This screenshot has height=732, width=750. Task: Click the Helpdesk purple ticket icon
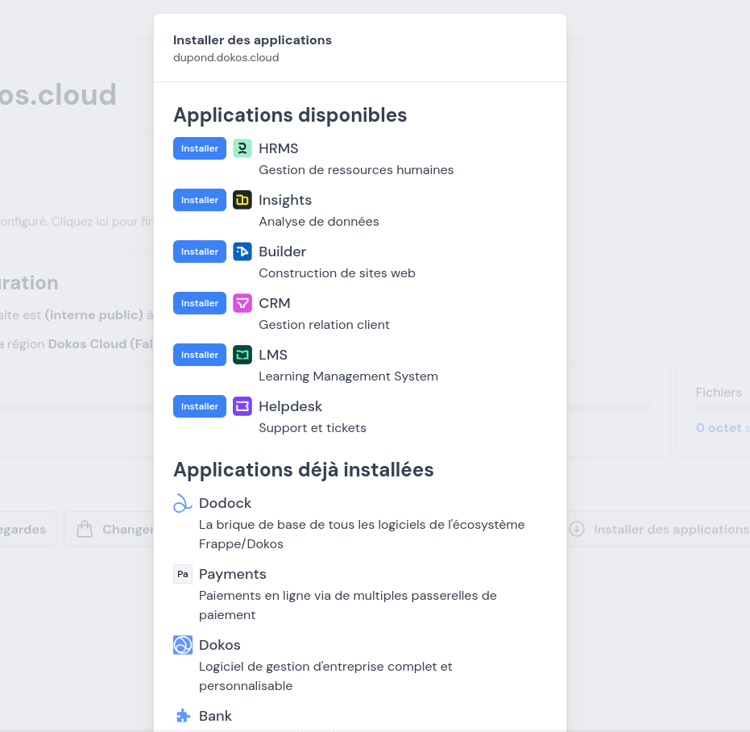click(242, 406)
